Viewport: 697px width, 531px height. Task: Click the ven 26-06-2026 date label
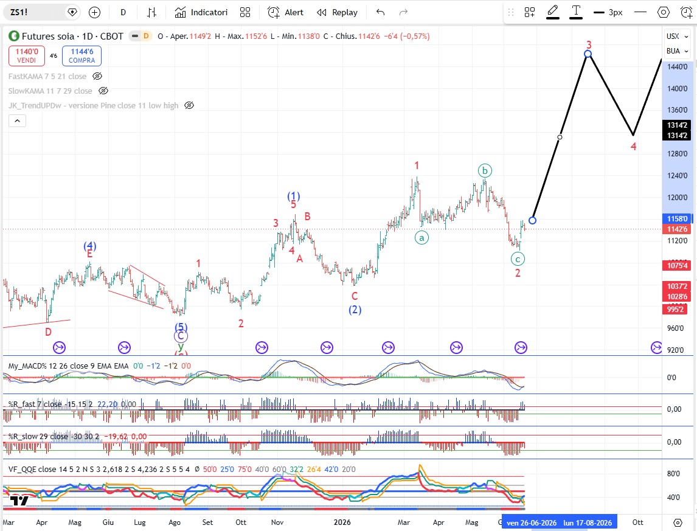(x=531, y=522)
